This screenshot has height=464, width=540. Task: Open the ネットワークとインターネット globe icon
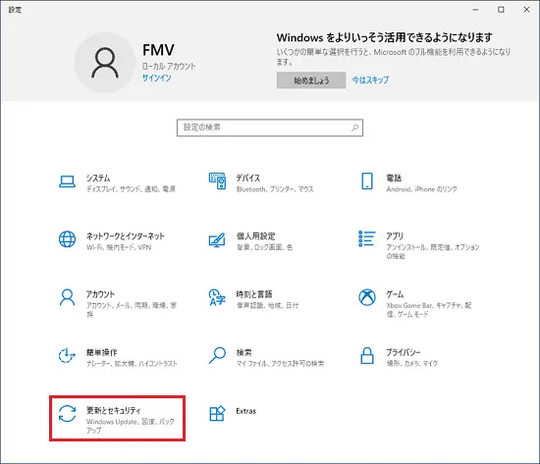pyautogui.click(x=67, y=239)
